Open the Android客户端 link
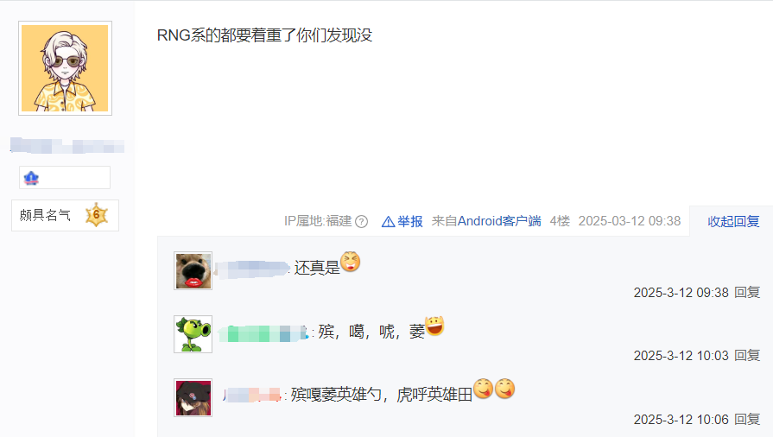This screenshot has width=773, height=437. pos(499,221)
